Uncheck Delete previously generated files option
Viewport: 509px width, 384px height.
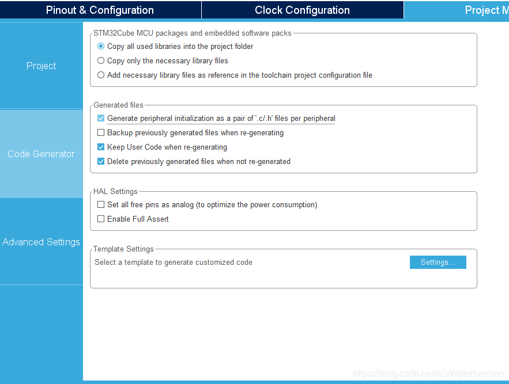101,161
